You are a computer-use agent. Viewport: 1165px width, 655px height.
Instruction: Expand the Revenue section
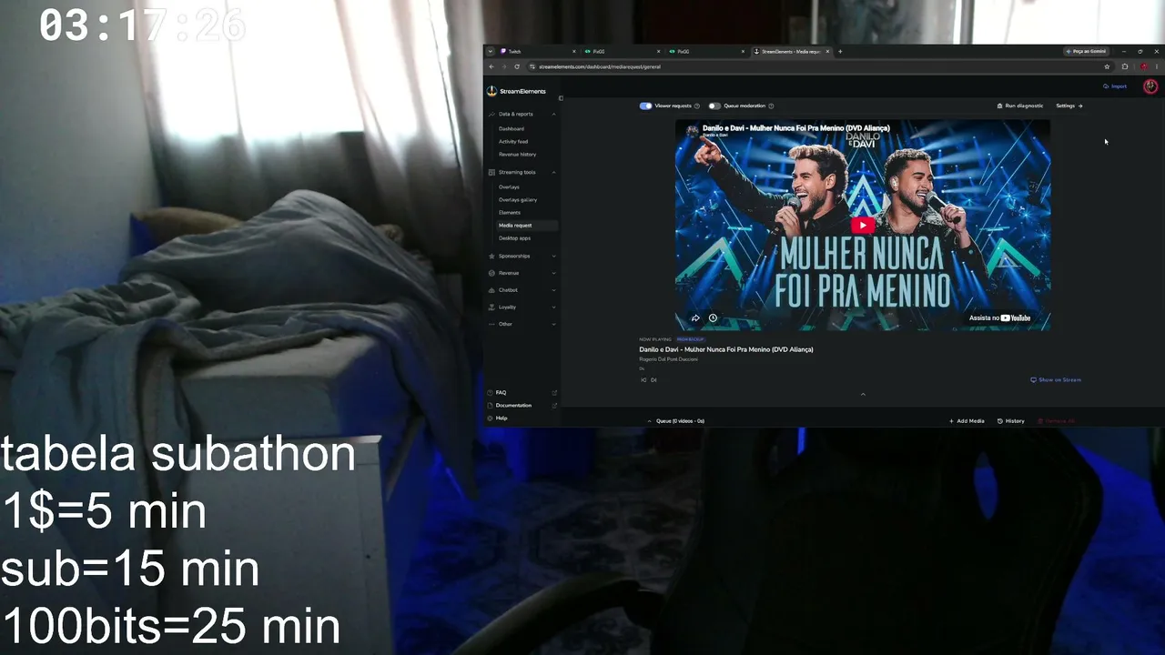[x=522, y=273]
